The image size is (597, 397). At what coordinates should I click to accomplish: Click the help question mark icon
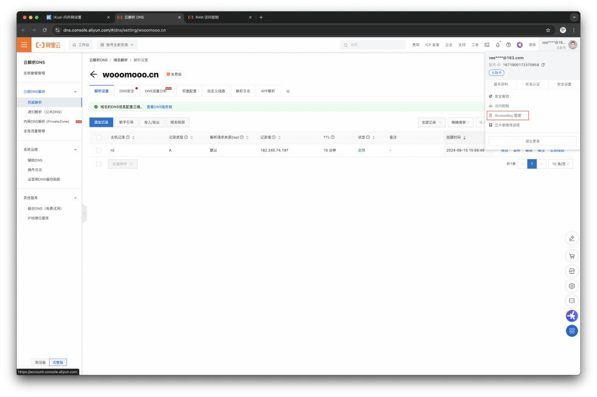[x=508, y=44]
